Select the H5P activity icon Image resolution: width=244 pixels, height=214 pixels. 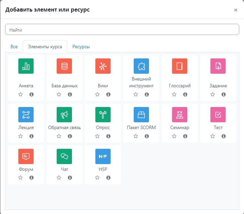pos(103,156)
